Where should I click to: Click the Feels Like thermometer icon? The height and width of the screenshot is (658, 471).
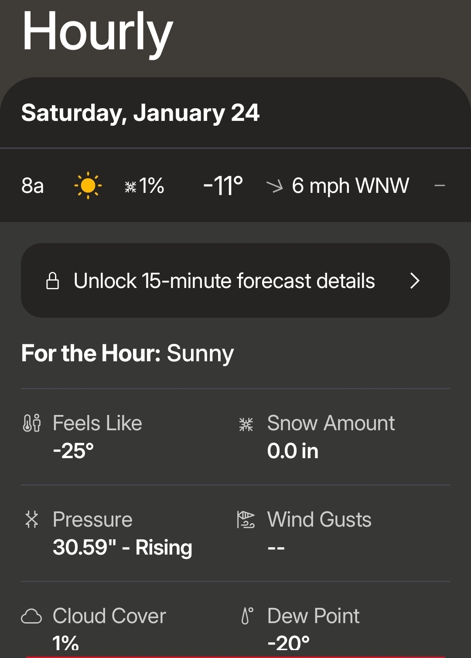(x=31, y=423)
